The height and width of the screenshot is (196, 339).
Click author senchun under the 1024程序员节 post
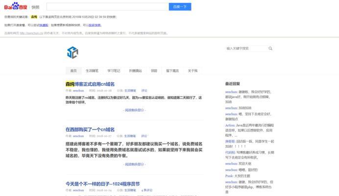(x=78, y=190)
